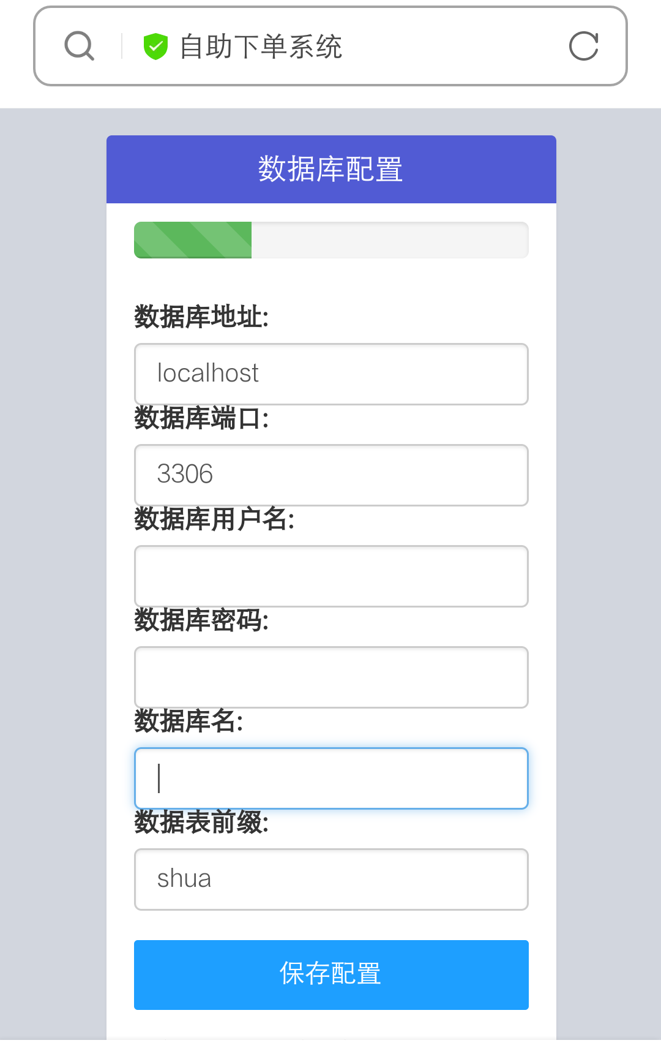Focus the empty 数据库用户名 input field
661x1043 pixels.
click(x=330, y=576)
